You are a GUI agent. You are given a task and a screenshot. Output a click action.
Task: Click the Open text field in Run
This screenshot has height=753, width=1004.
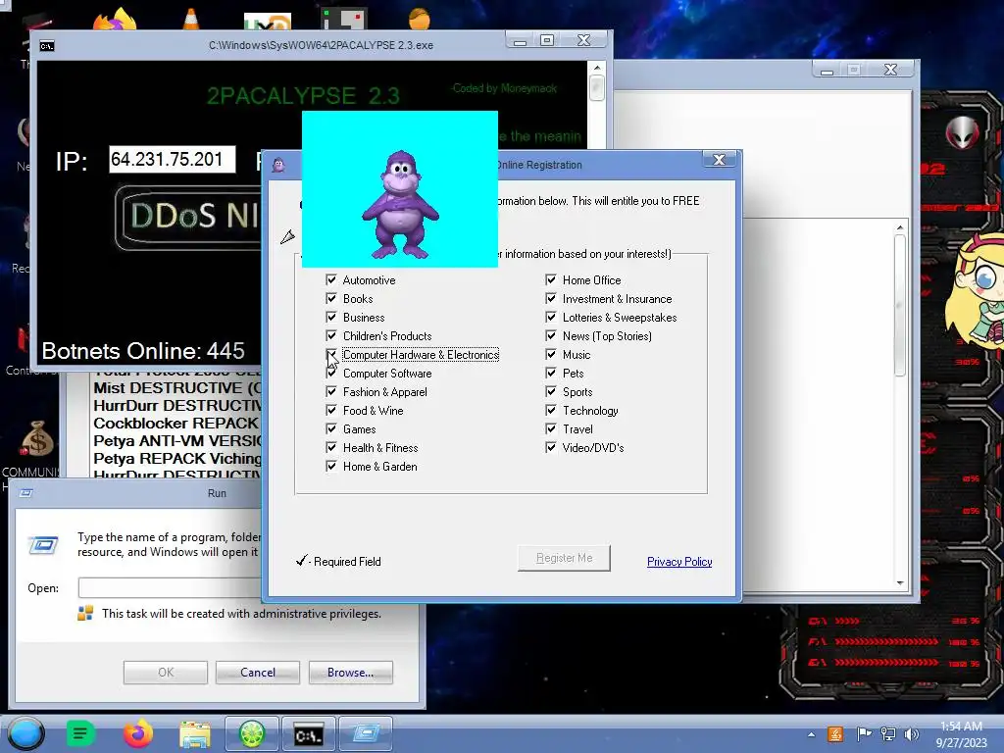pos(171,588)
